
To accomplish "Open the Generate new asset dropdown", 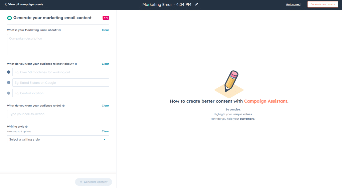I will tap(322, 4).
